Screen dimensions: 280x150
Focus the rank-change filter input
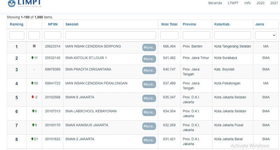point(34,35)
